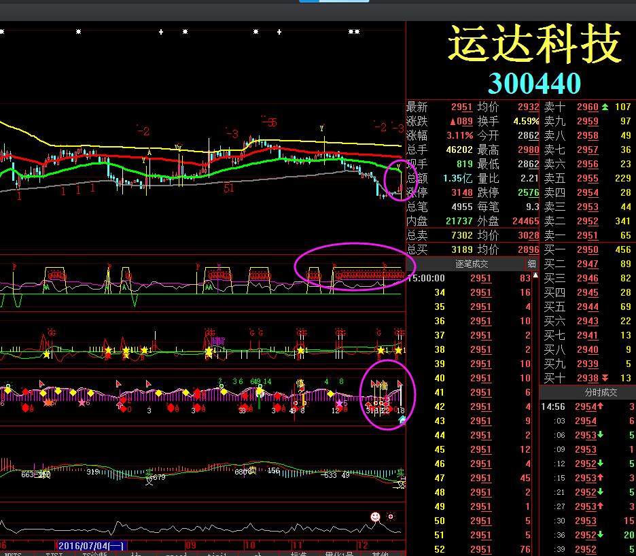Click the 最新 price value
This screenshot has width=636, height=556.
pos(462,107)
